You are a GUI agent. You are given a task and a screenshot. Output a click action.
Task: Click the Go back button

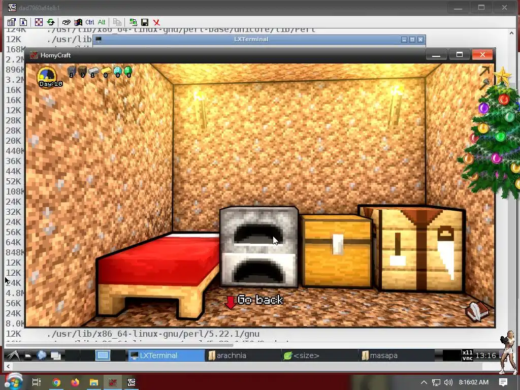(x=254, y=301)
